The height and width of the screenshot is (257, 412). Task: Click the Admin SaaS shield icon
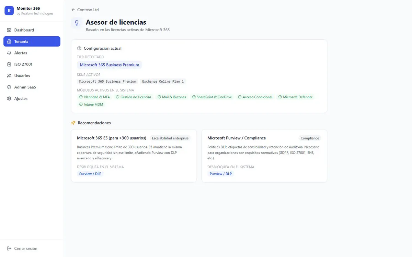click(x=9, y=87)
